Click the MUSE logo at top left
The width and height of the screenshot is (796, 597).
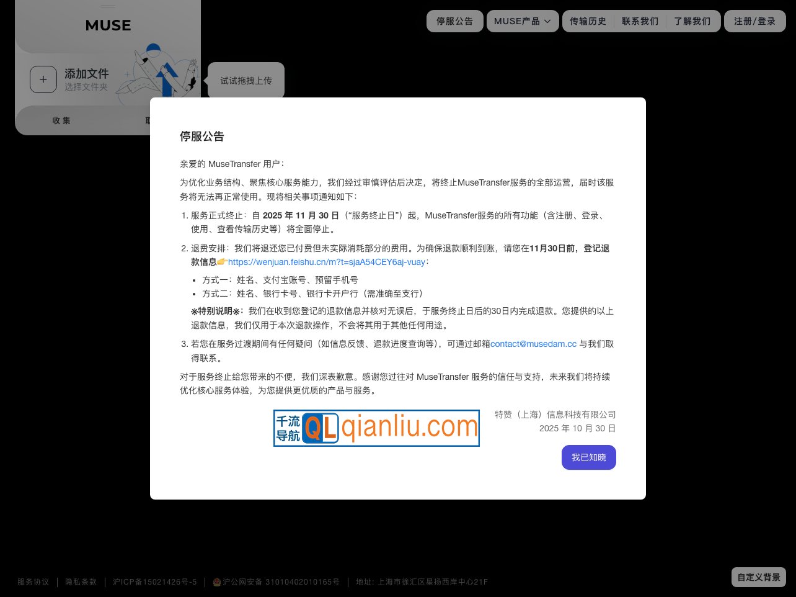(x=107, y=25)
